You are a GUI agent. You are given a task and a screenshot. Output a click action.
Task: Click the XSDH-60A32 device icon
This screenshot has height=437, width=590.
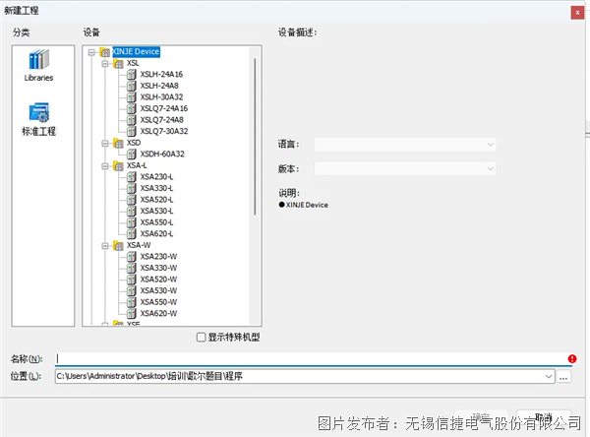132,155
